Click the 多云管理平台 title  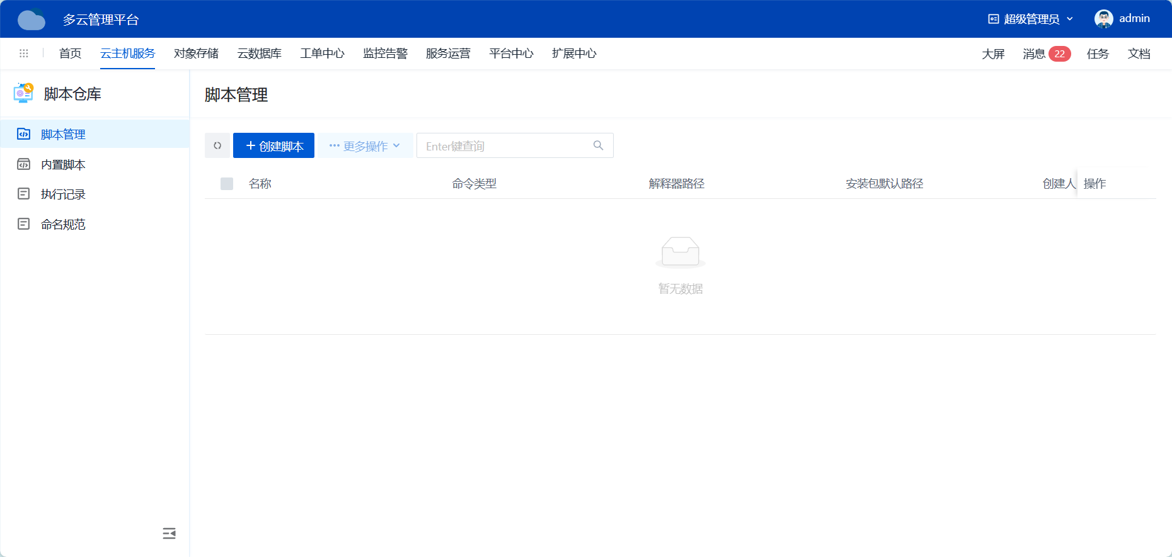101,20
